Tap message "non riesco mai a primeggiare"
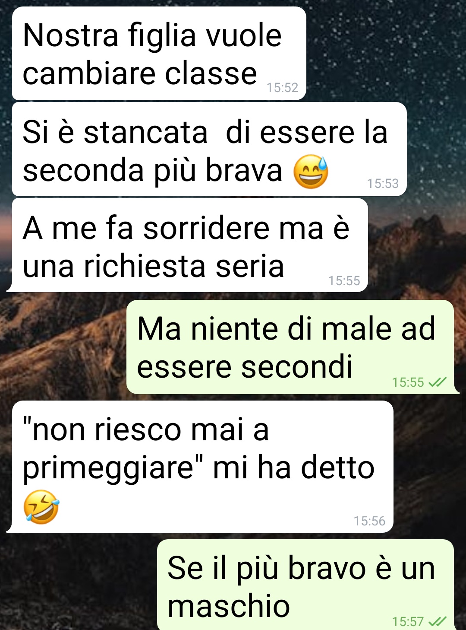The height and width of the screenshot is (630, 466). (203, 467)
